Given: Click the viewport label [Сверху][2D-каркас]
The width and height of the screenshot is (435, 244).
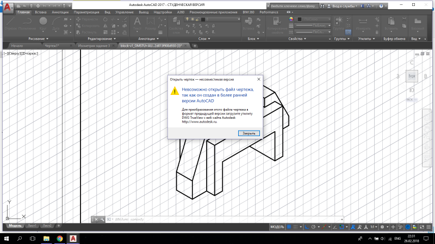Looking at the screenshot, I should (x=21, y=53).
